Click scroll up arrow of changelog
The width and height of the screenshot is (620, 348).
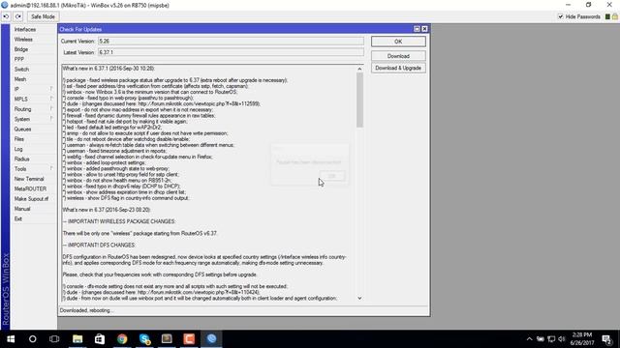tap(359, 69)
